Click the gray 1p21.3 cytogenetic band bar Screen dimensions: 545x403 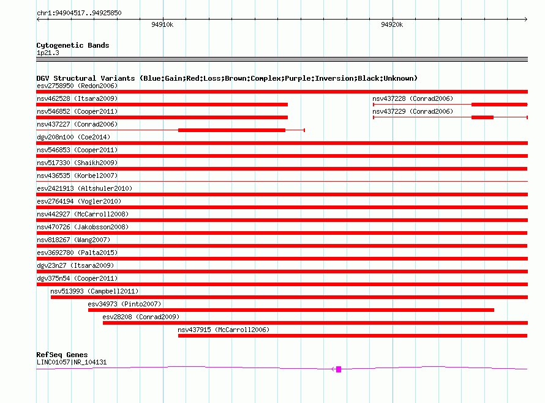coord(282,59)
